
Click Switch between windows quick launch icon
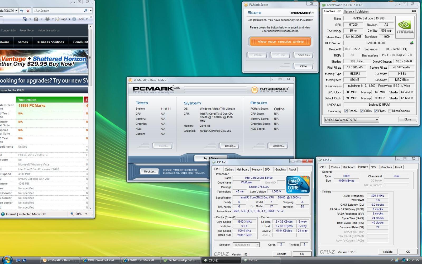24,260
